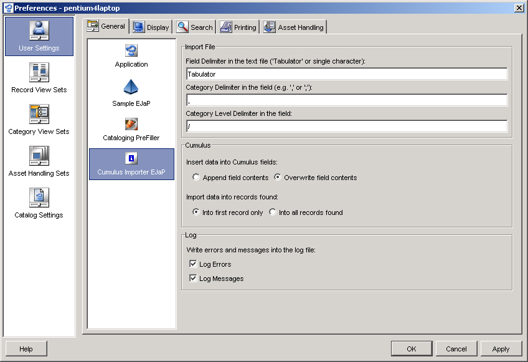Open Help for preferences

click(x=26, y=348)
